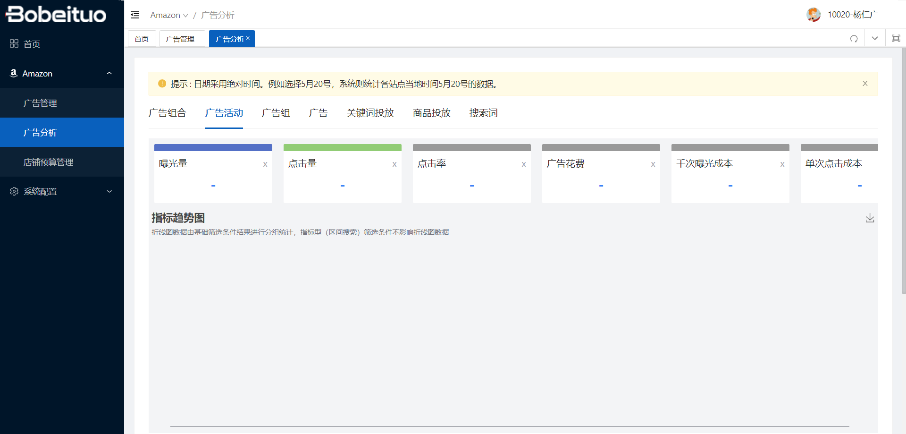
Task: Dismiss the yellow date tip banner
Action: [865, 84]
